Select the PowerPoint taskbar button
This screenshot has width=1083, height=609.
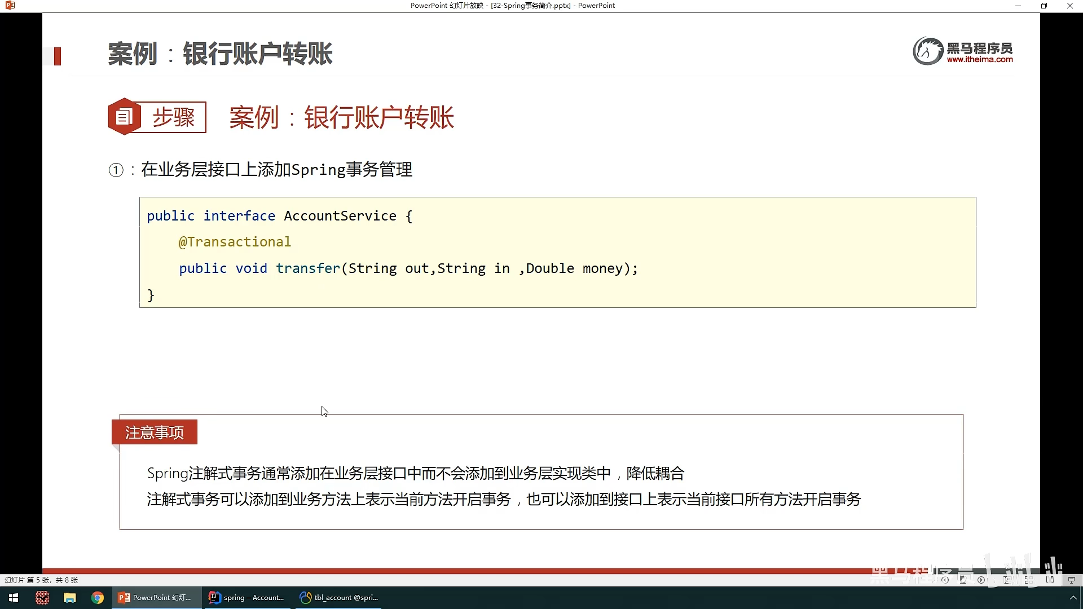click(156, 598)
